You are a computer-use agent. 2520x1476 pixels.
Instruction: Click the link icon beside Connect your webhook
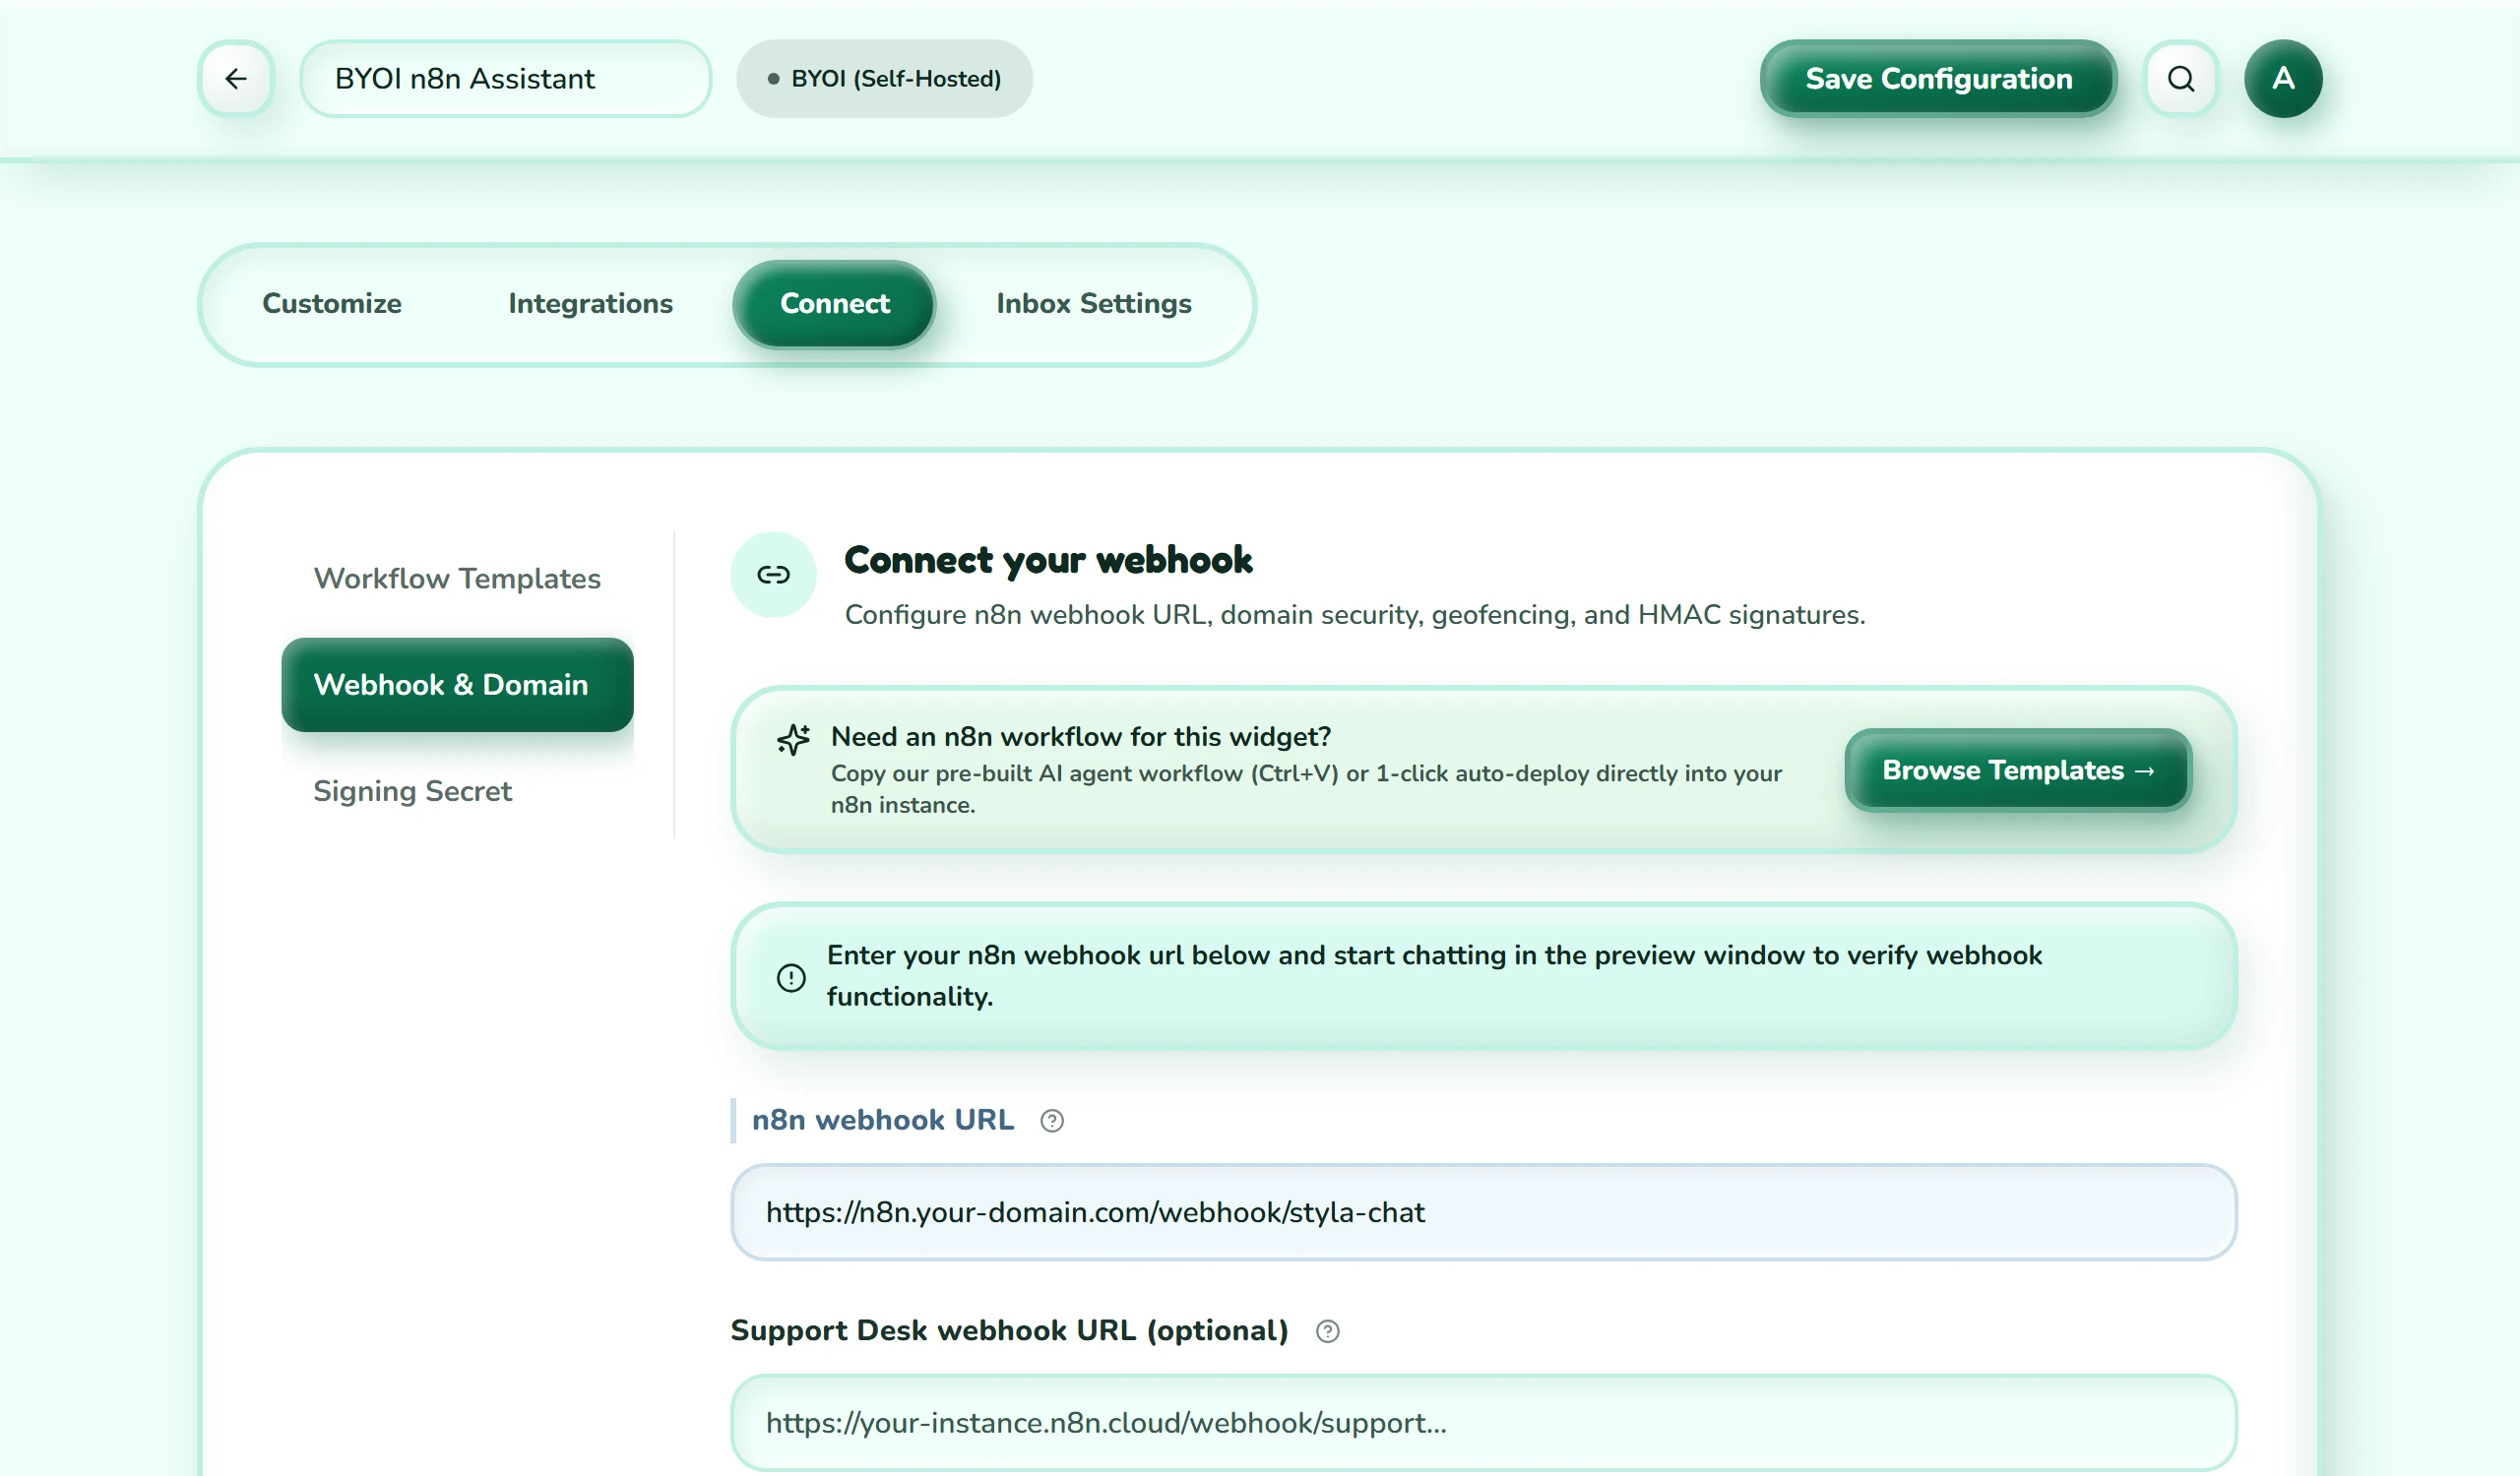pos(773,575)
